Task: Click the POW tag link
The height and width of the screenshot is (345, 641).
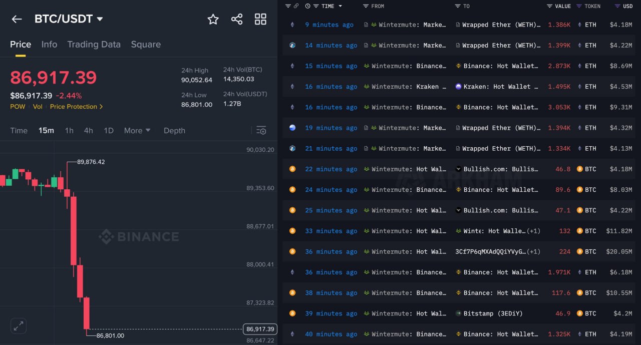Action: click(17, 107)
